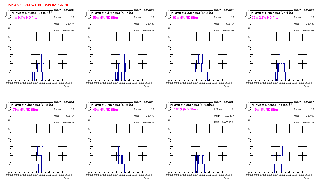The width and height of the screenshot is (320, 184).
Task: Click the blue histogram bars in havg_asym2 plot
Action: click(201, 68)
